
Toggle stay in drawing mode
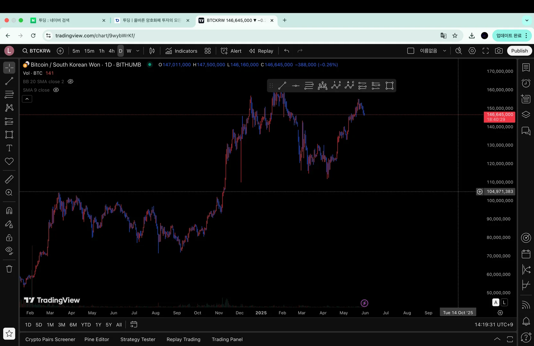click(9, 224)
